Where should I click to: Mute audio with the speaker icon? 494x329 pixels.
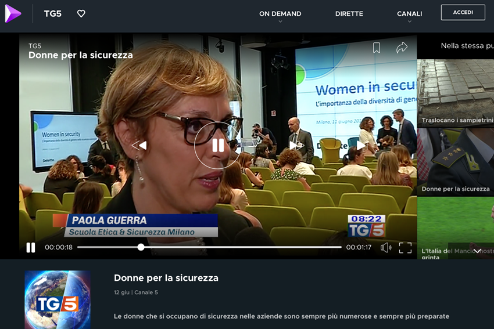coord(386,248)
